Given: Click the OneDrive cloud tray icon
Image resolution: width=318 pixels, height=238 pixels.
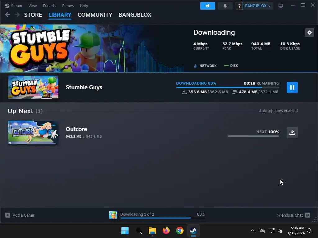Looking at the screenshot, I should (x=262, y=231).
